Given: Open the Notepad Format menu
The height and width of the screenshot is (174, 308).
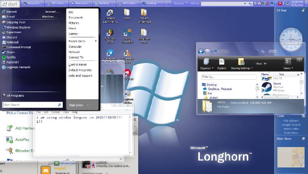Looking at the screenshot, I should coord(55,112).
